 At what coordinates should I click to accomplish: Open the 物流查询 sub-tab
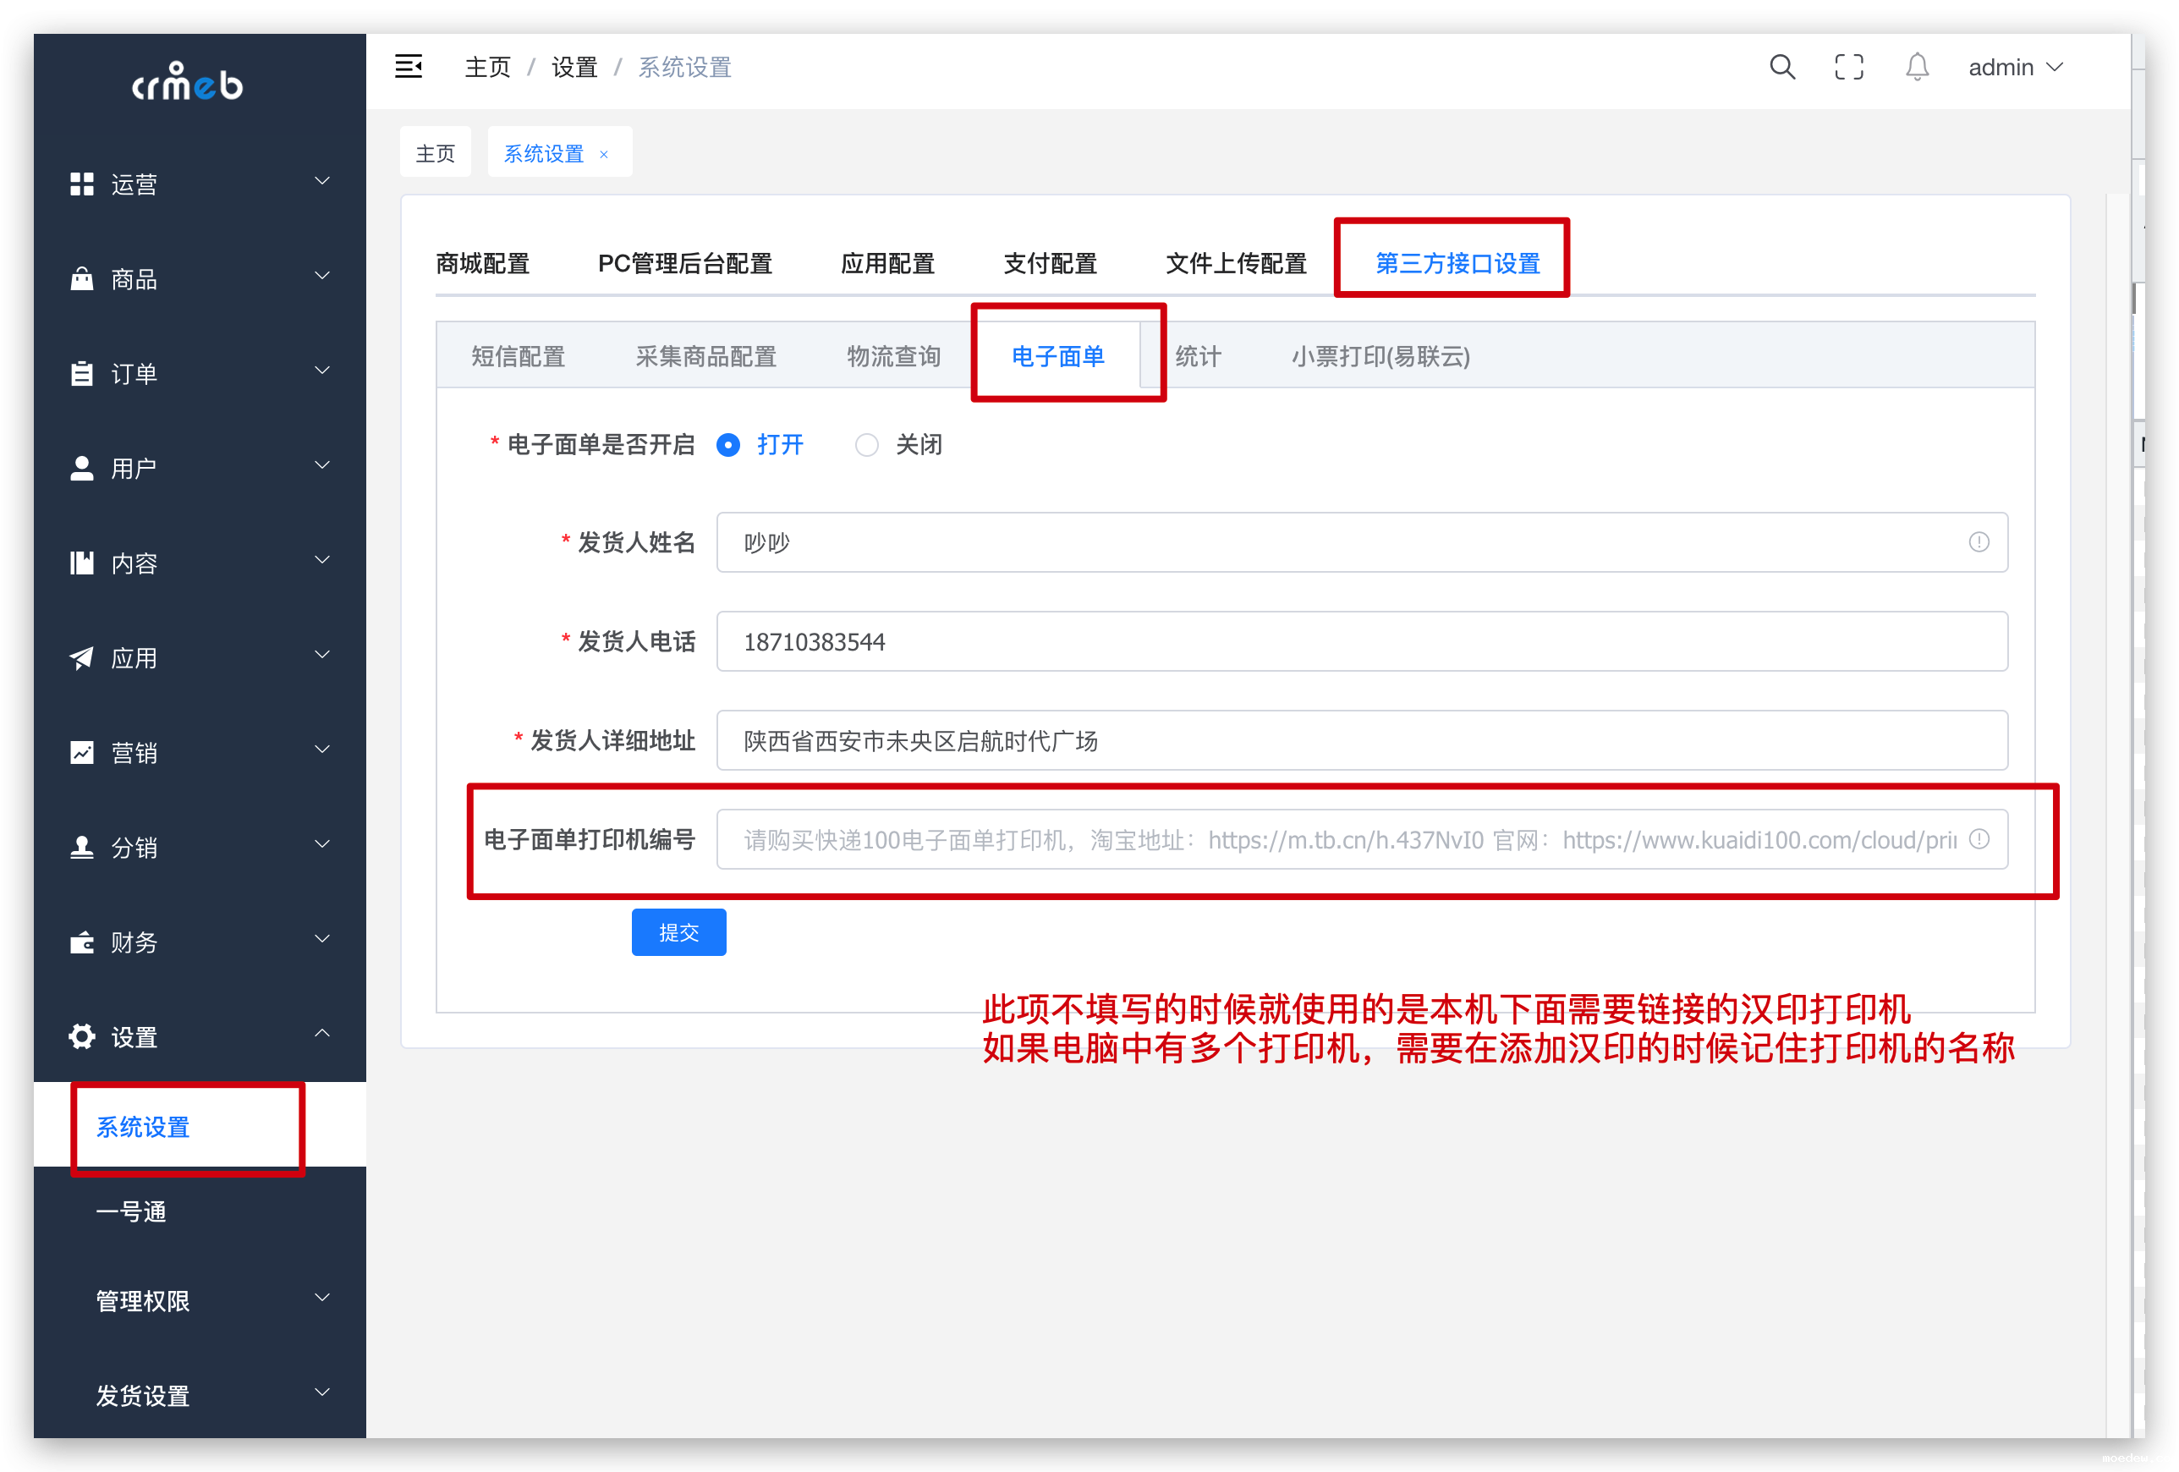tap(892, 356)
